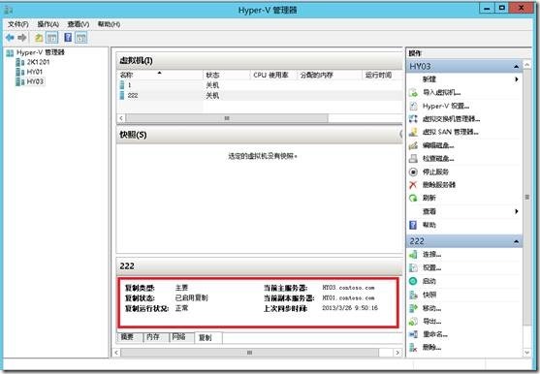Select virtual machine 1 row
The height and width of the screenshot is (374, 540).
260,85
